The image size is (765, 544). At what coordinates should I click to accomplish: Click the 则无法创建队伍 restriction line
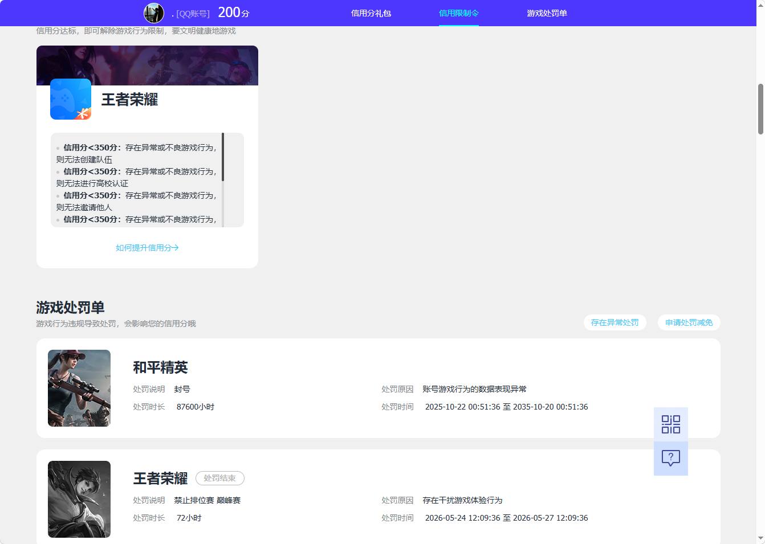coord(84,159)
